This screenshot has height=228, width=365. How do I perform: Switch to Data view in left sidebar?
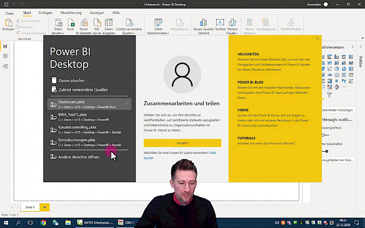5,56
